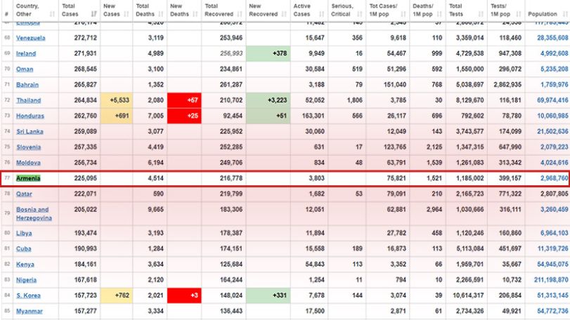Open Venezuela population 28,355,608 link
Image resolution: width=570 pixels, height=320 pixels.
pyautogui.click(x=552, y=38)
